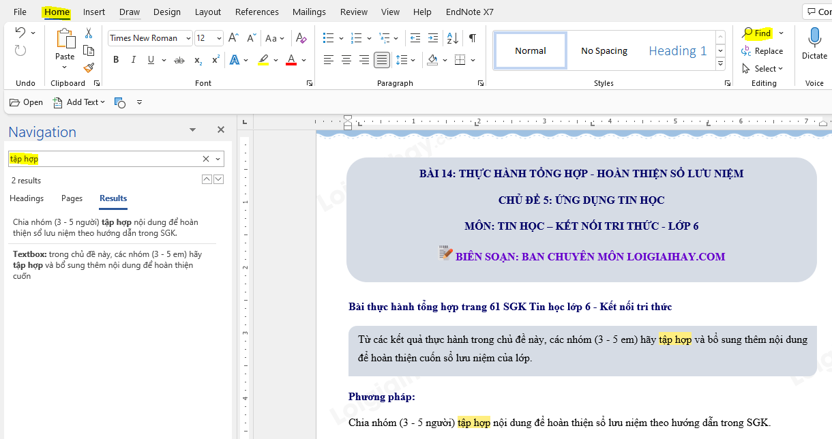Click the Increase Font Size icon

click(x=233, y=38)
